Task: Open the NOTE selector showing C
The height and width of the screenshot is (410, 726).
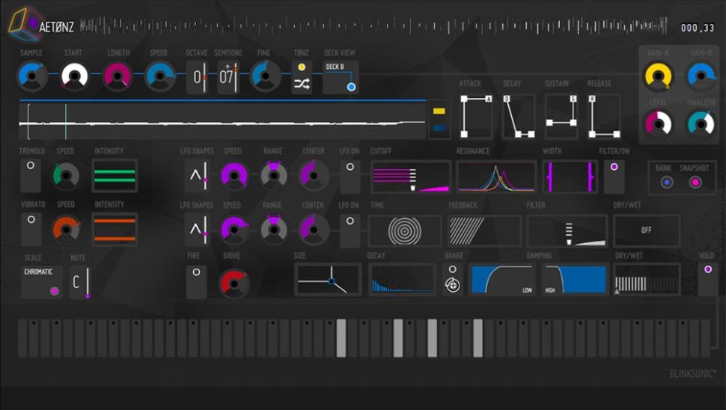Action: [x=79, y=282]
